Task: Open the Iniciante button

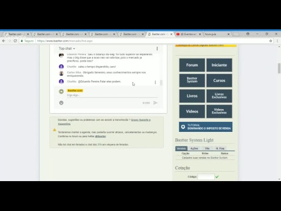Action: [220, 65]
